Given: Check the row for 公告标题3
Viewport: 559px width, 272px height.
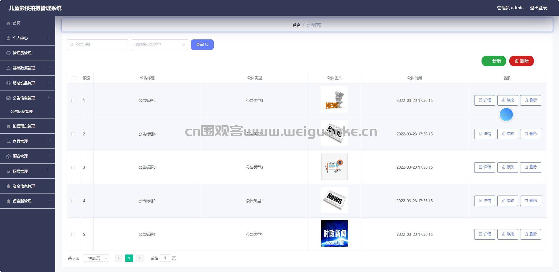Looking at the screenshot, I should point(73,168).
